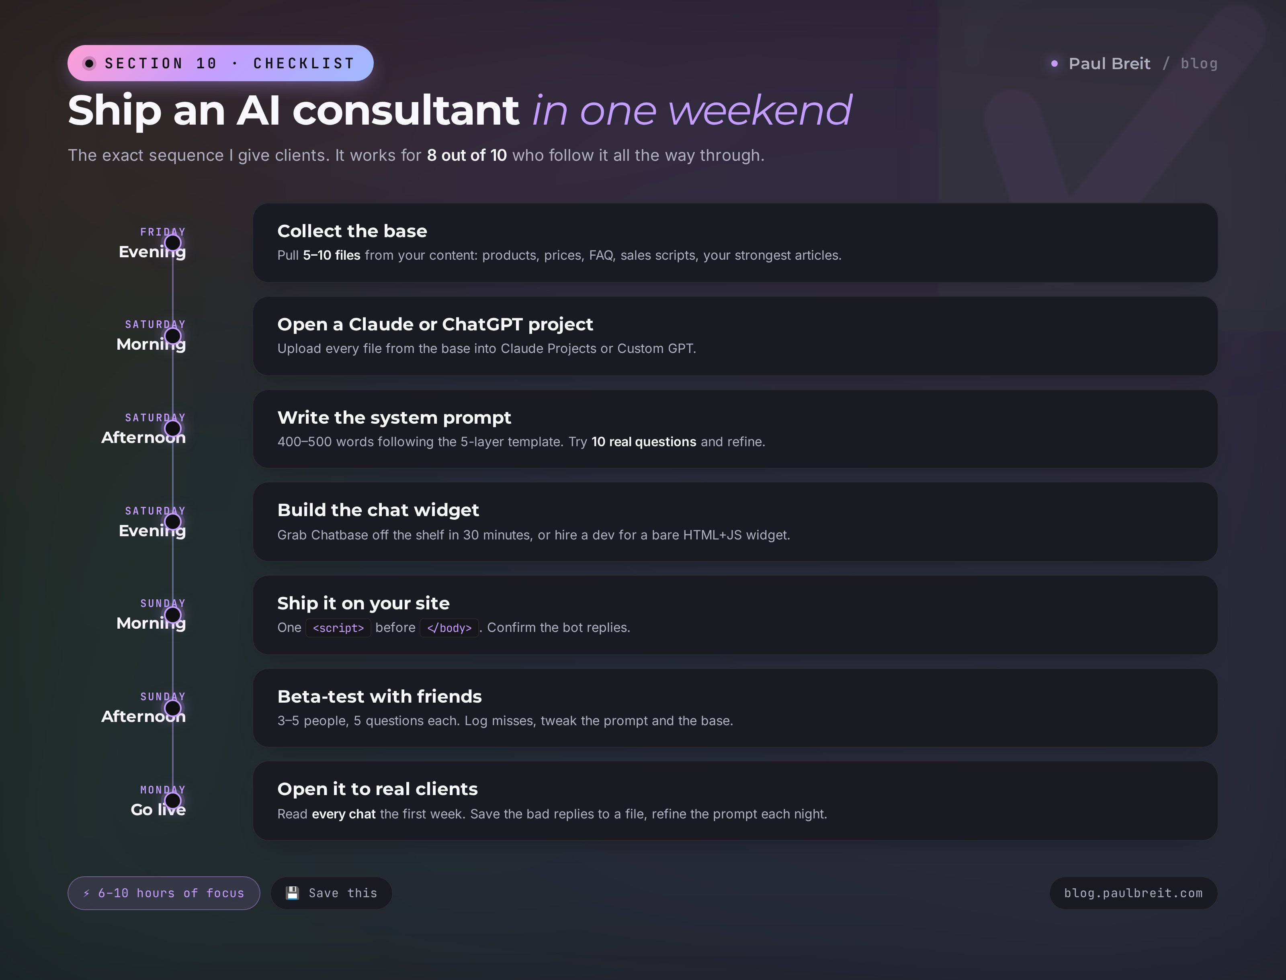This screenshot has height=980, width=1286.
Task: Click the Sunday Afternoon timeline marker
Action: click(x=173, y=707)
